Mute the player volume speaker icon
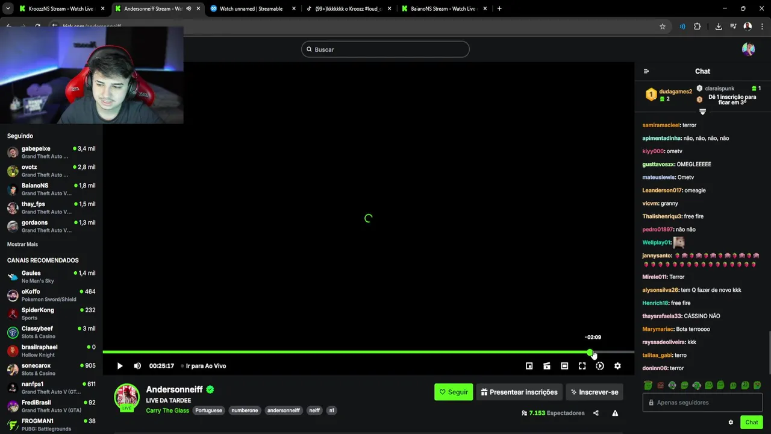 137,366
